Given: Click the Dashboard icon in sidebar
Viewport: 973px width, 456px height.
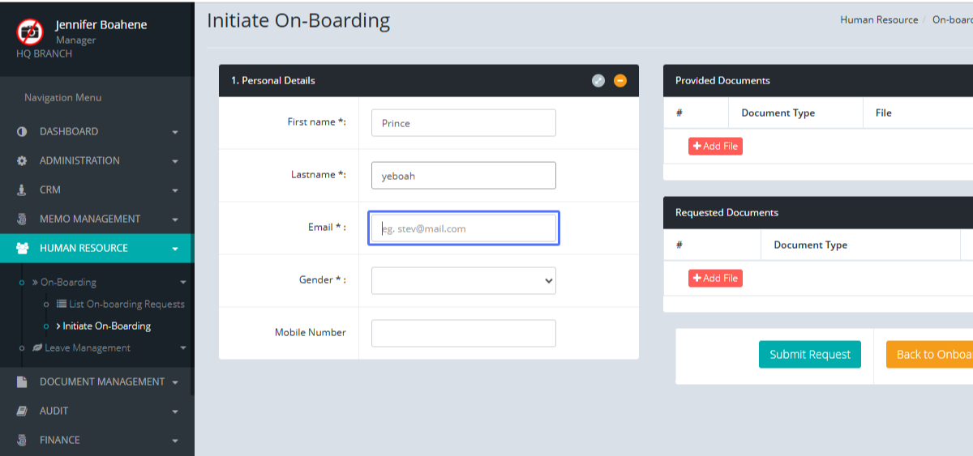Looking at the screenshot, I should tap(22, 132).
